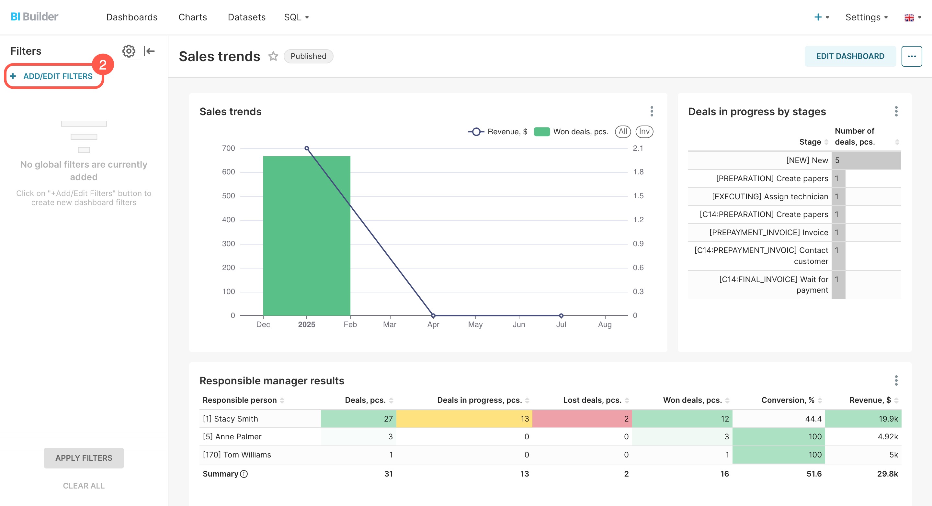
Task: Click the green 2025 won deals bar
Action: (306, 235)
